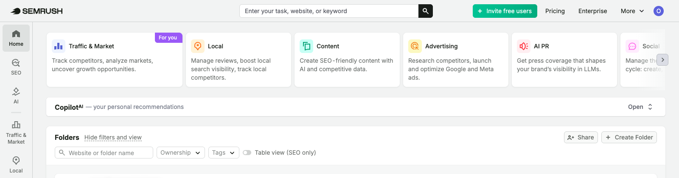Screen dimensions: 679x178
Task: Click the Share button
Action: 581,137
